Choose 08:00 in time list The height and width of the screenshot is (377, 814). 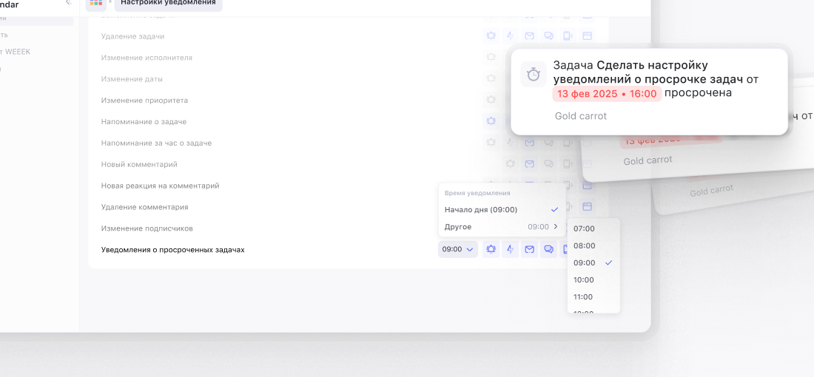[x=593, y=246]
